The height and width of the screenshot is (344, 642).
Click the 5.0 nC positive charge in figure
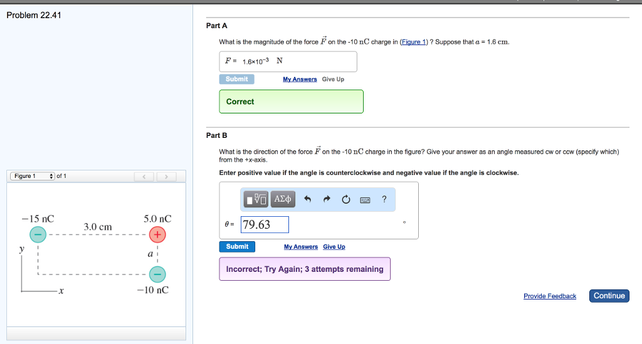coord(157,234)
